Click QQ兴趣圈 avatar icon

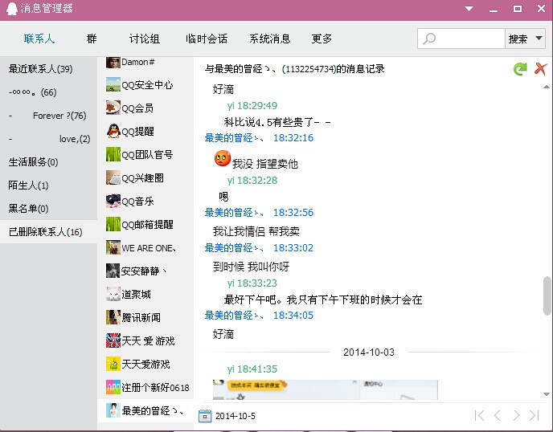pyautogui.click(x=113, y=178)
